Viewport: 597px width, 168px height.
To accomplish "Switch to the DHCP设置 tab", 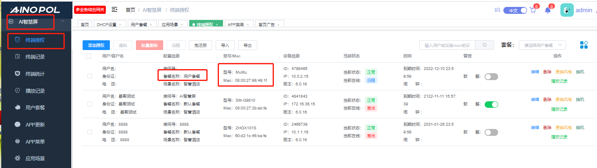I will 109,24.
